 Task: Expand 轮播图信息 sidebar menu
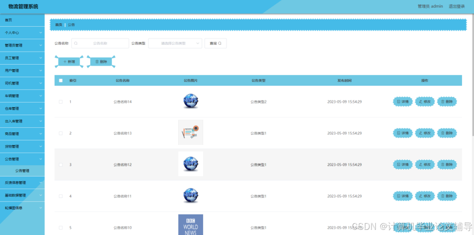click(22, 208)
